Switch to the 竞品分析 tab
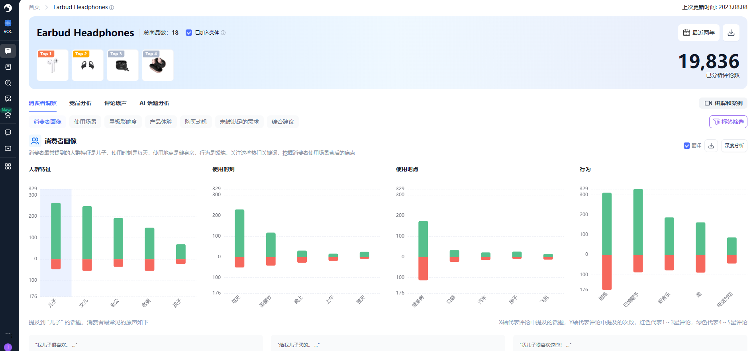Screen dimensions: 755x351 tap(80, 103)
